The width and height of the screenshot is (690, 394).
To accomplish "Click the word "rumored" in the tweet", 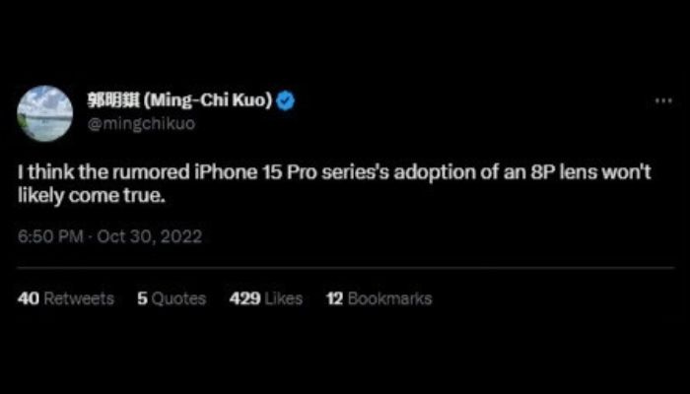I will tap(151, 172).
